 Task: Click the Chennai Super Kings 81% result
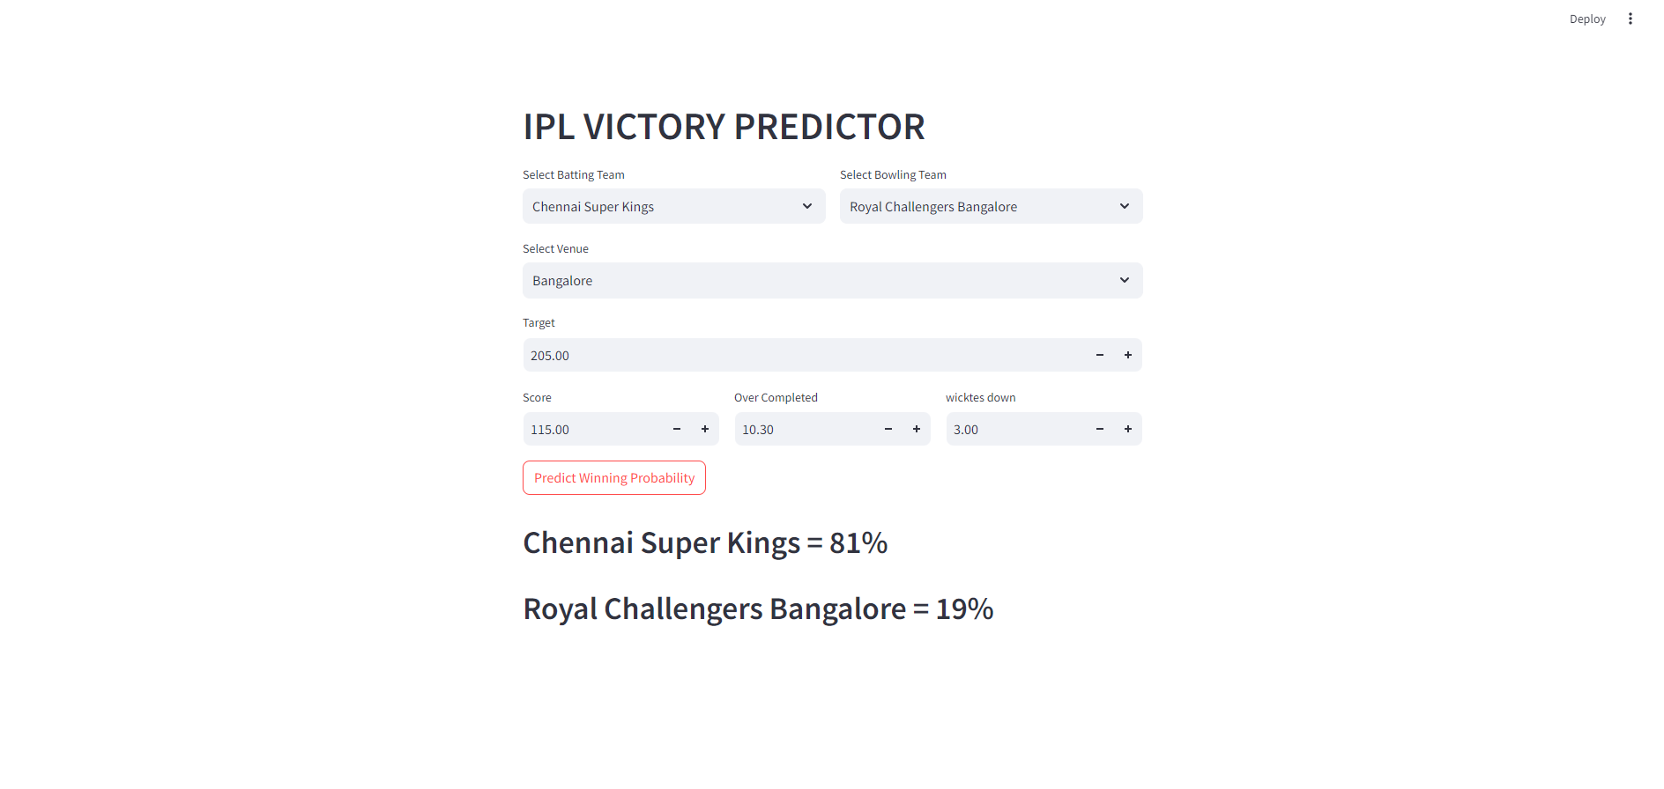coord(705,543)
